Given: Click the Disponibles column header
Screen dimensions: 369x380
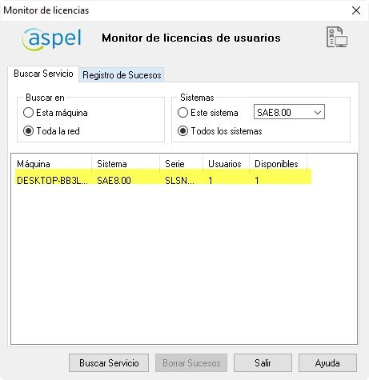Looking at the screenshot, I should coord(278,163).
